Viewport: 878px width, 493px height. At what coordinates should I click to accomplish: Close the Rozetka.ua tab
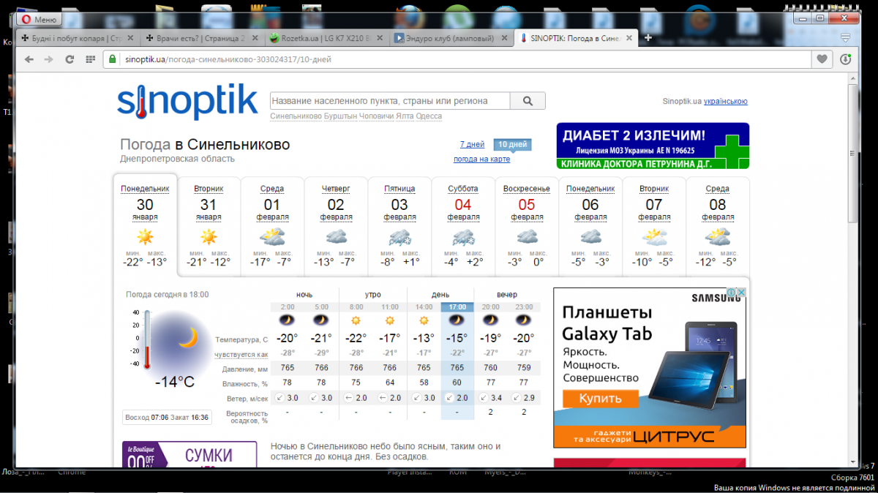[379, 38]
